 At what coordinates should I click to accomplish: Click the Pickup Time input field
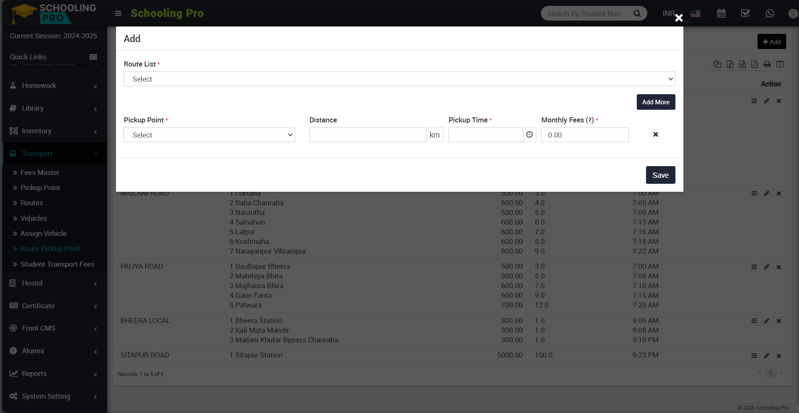485,135
